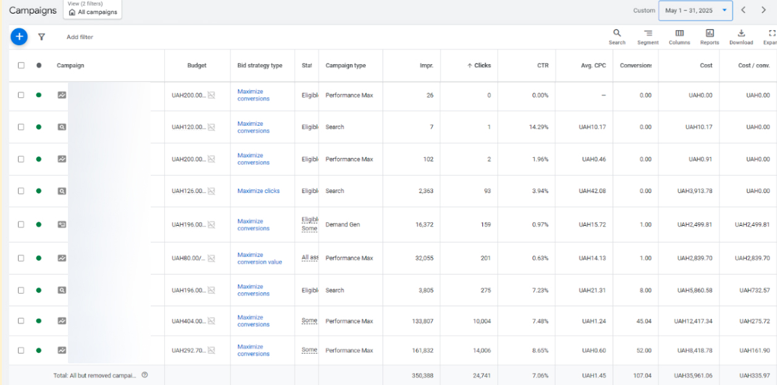Open the Segment tool
Viewport: 777px width, 385px height.
pos(648,36)
